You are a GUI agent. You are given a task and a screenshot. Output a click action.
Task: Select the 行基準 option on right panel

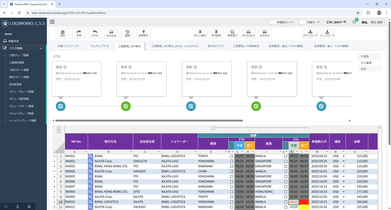[x=365, y=56]
